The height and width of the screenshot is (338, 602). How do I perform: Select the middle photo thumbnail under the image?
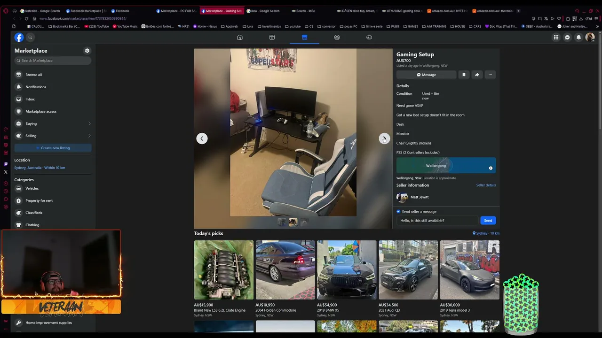[293, 222]
